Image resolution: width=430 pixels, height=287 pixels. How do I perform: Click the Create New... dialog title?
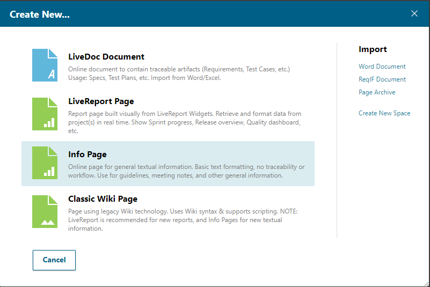pos(40,14)
